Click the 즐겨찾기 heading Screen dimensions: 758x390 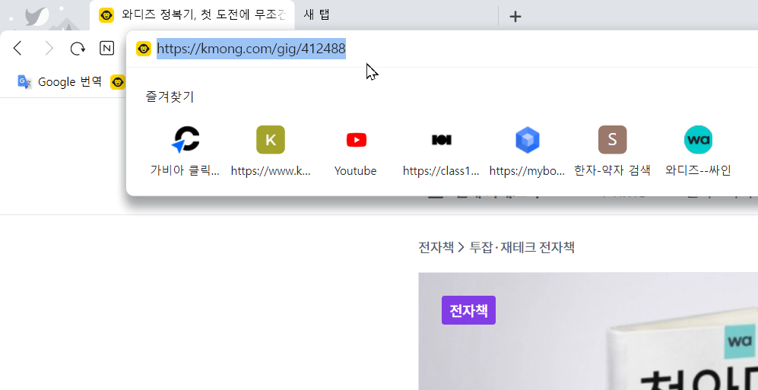(170, 97)
